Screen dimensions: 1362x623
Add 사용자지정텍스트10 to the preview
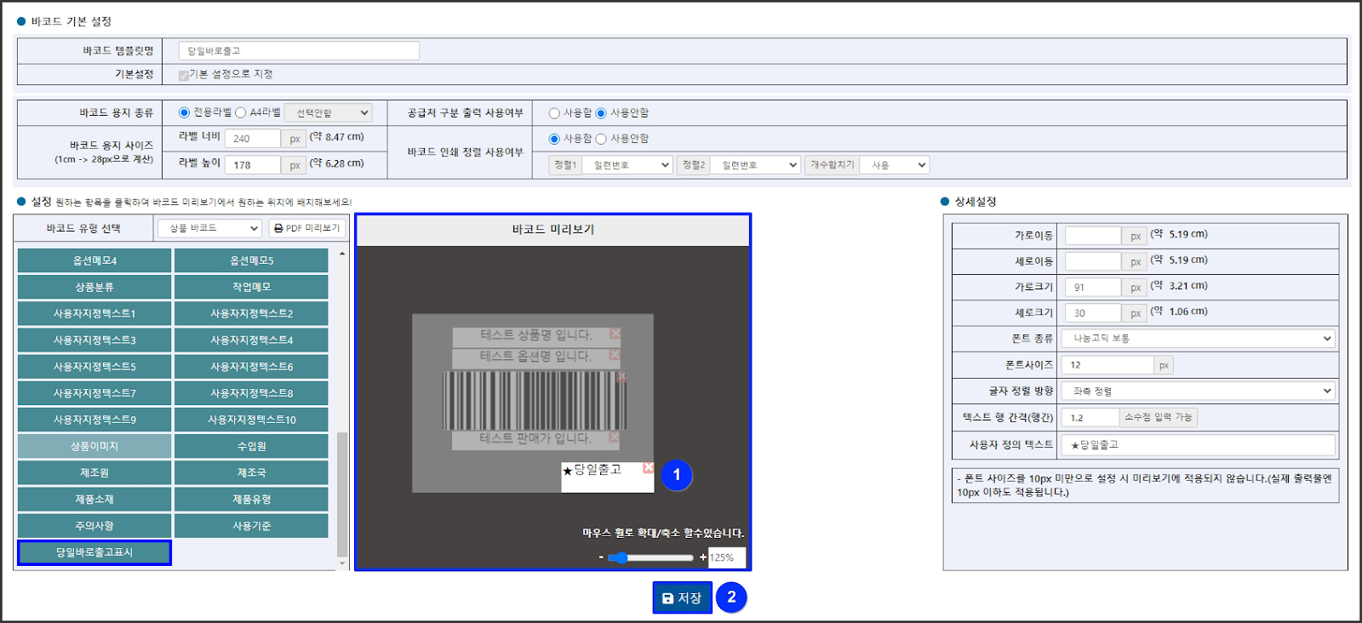click(x=251, y=420)
